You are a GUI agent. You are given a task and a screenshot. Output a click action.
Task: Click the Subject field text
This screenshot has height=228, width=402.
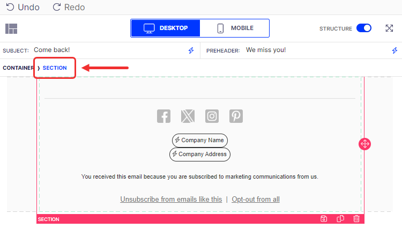52,50
